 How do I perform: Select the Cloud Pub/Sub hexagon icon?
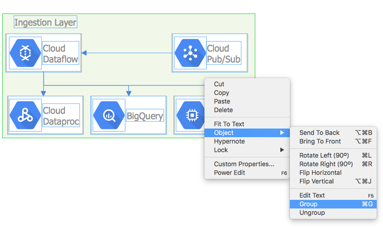point(190,53)
